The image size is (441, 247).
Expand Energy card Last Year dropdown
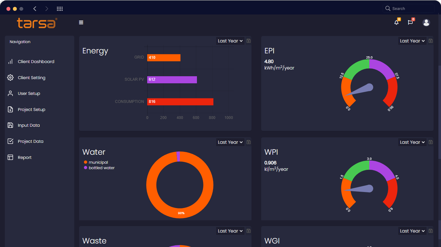[230, 41]
